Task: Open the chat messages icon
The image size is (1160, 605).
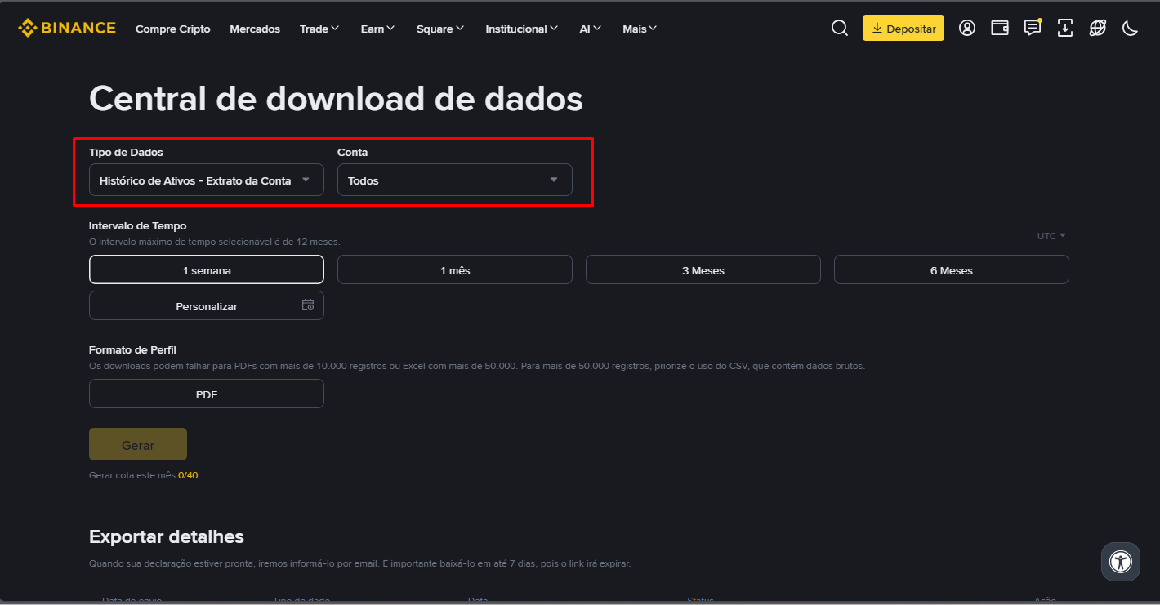Action: coord(1033,28)
